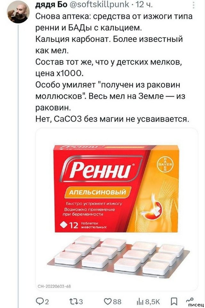The image size is (205, 308).
Task: Like the tweet with heart icon
Action: pyautogui.click(x=108, y=301)
